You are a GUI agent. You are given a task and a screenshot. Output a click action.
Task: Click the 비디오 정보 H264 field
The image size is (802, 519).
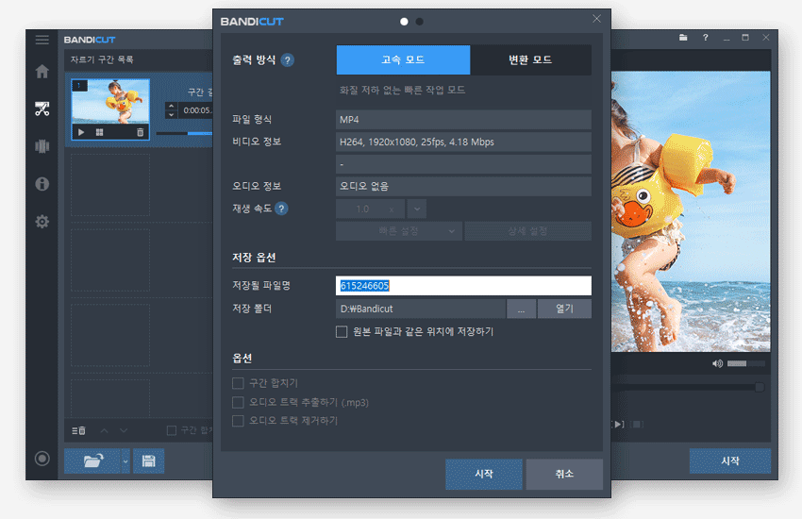(x=463, y=142)
